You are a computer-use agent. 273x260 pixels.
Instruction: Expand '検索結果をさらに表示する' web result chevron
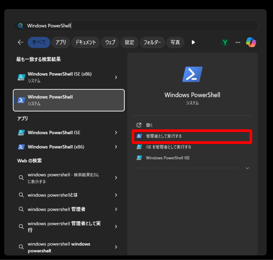[116, 178]
